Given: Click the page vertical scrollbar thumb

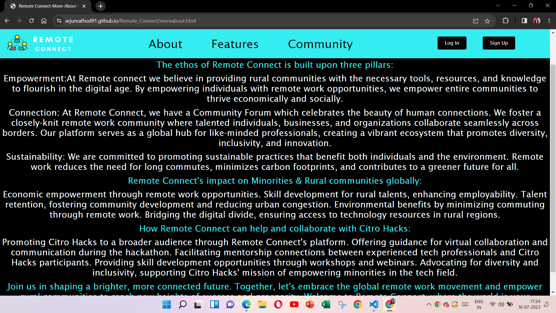Looking at the screenshot, I should pos(553,168).
